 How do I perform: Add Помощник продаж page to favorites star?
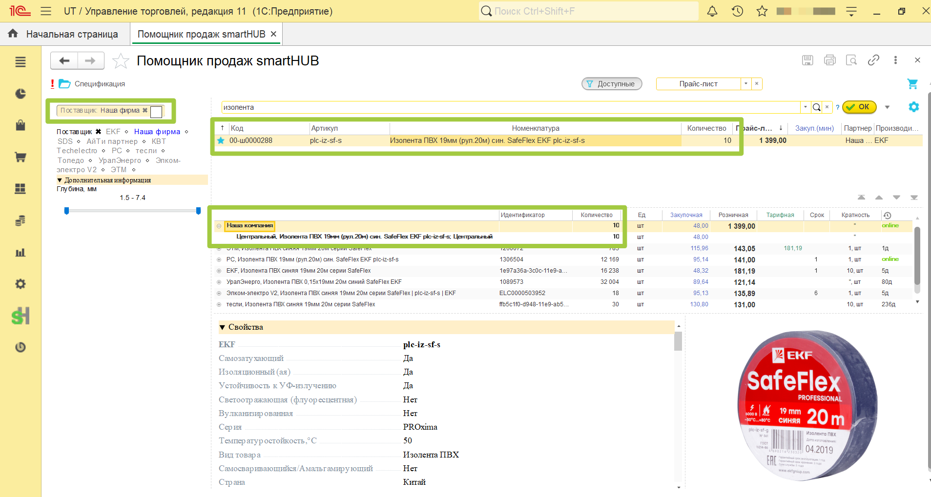121,61
